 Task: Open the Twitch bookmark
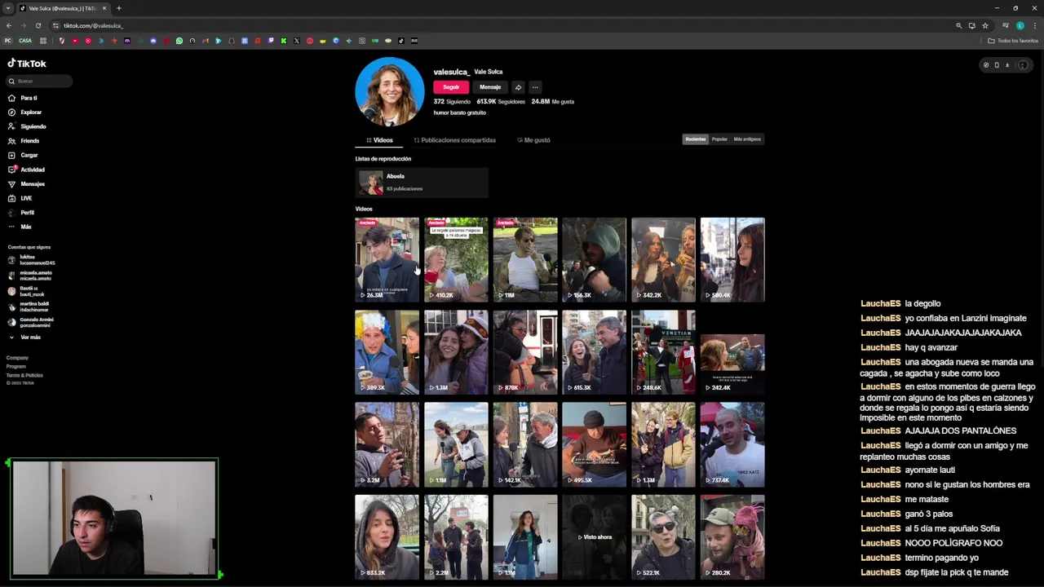coord(271,41)
